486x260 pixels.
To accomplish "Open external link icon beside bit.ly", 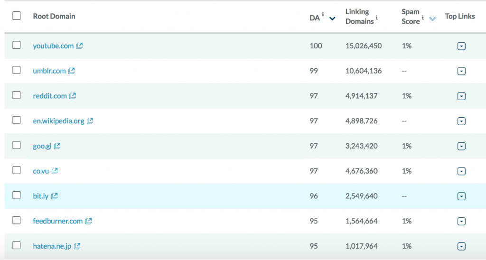I will coord(55,196).
